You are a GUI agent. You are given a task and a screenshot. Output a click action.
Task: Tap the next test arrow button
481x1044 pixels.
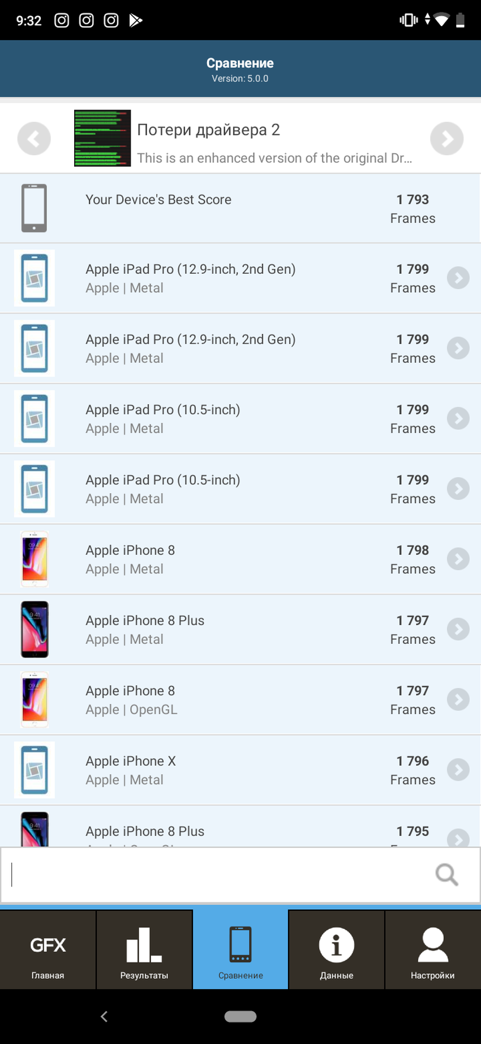(x=446, y=138)
